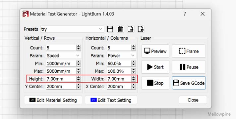Image resolution: width=236 pixels, height=119 pixels.
Task: Pause the laser job
Action: click(x=189, y=67)
